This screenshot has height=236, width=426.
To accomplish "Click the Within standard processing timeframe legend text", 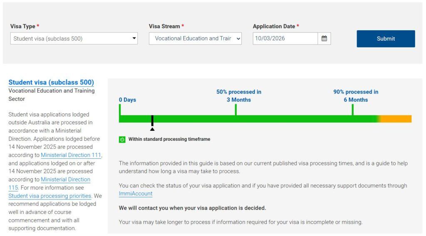I will tap(169, 139).
